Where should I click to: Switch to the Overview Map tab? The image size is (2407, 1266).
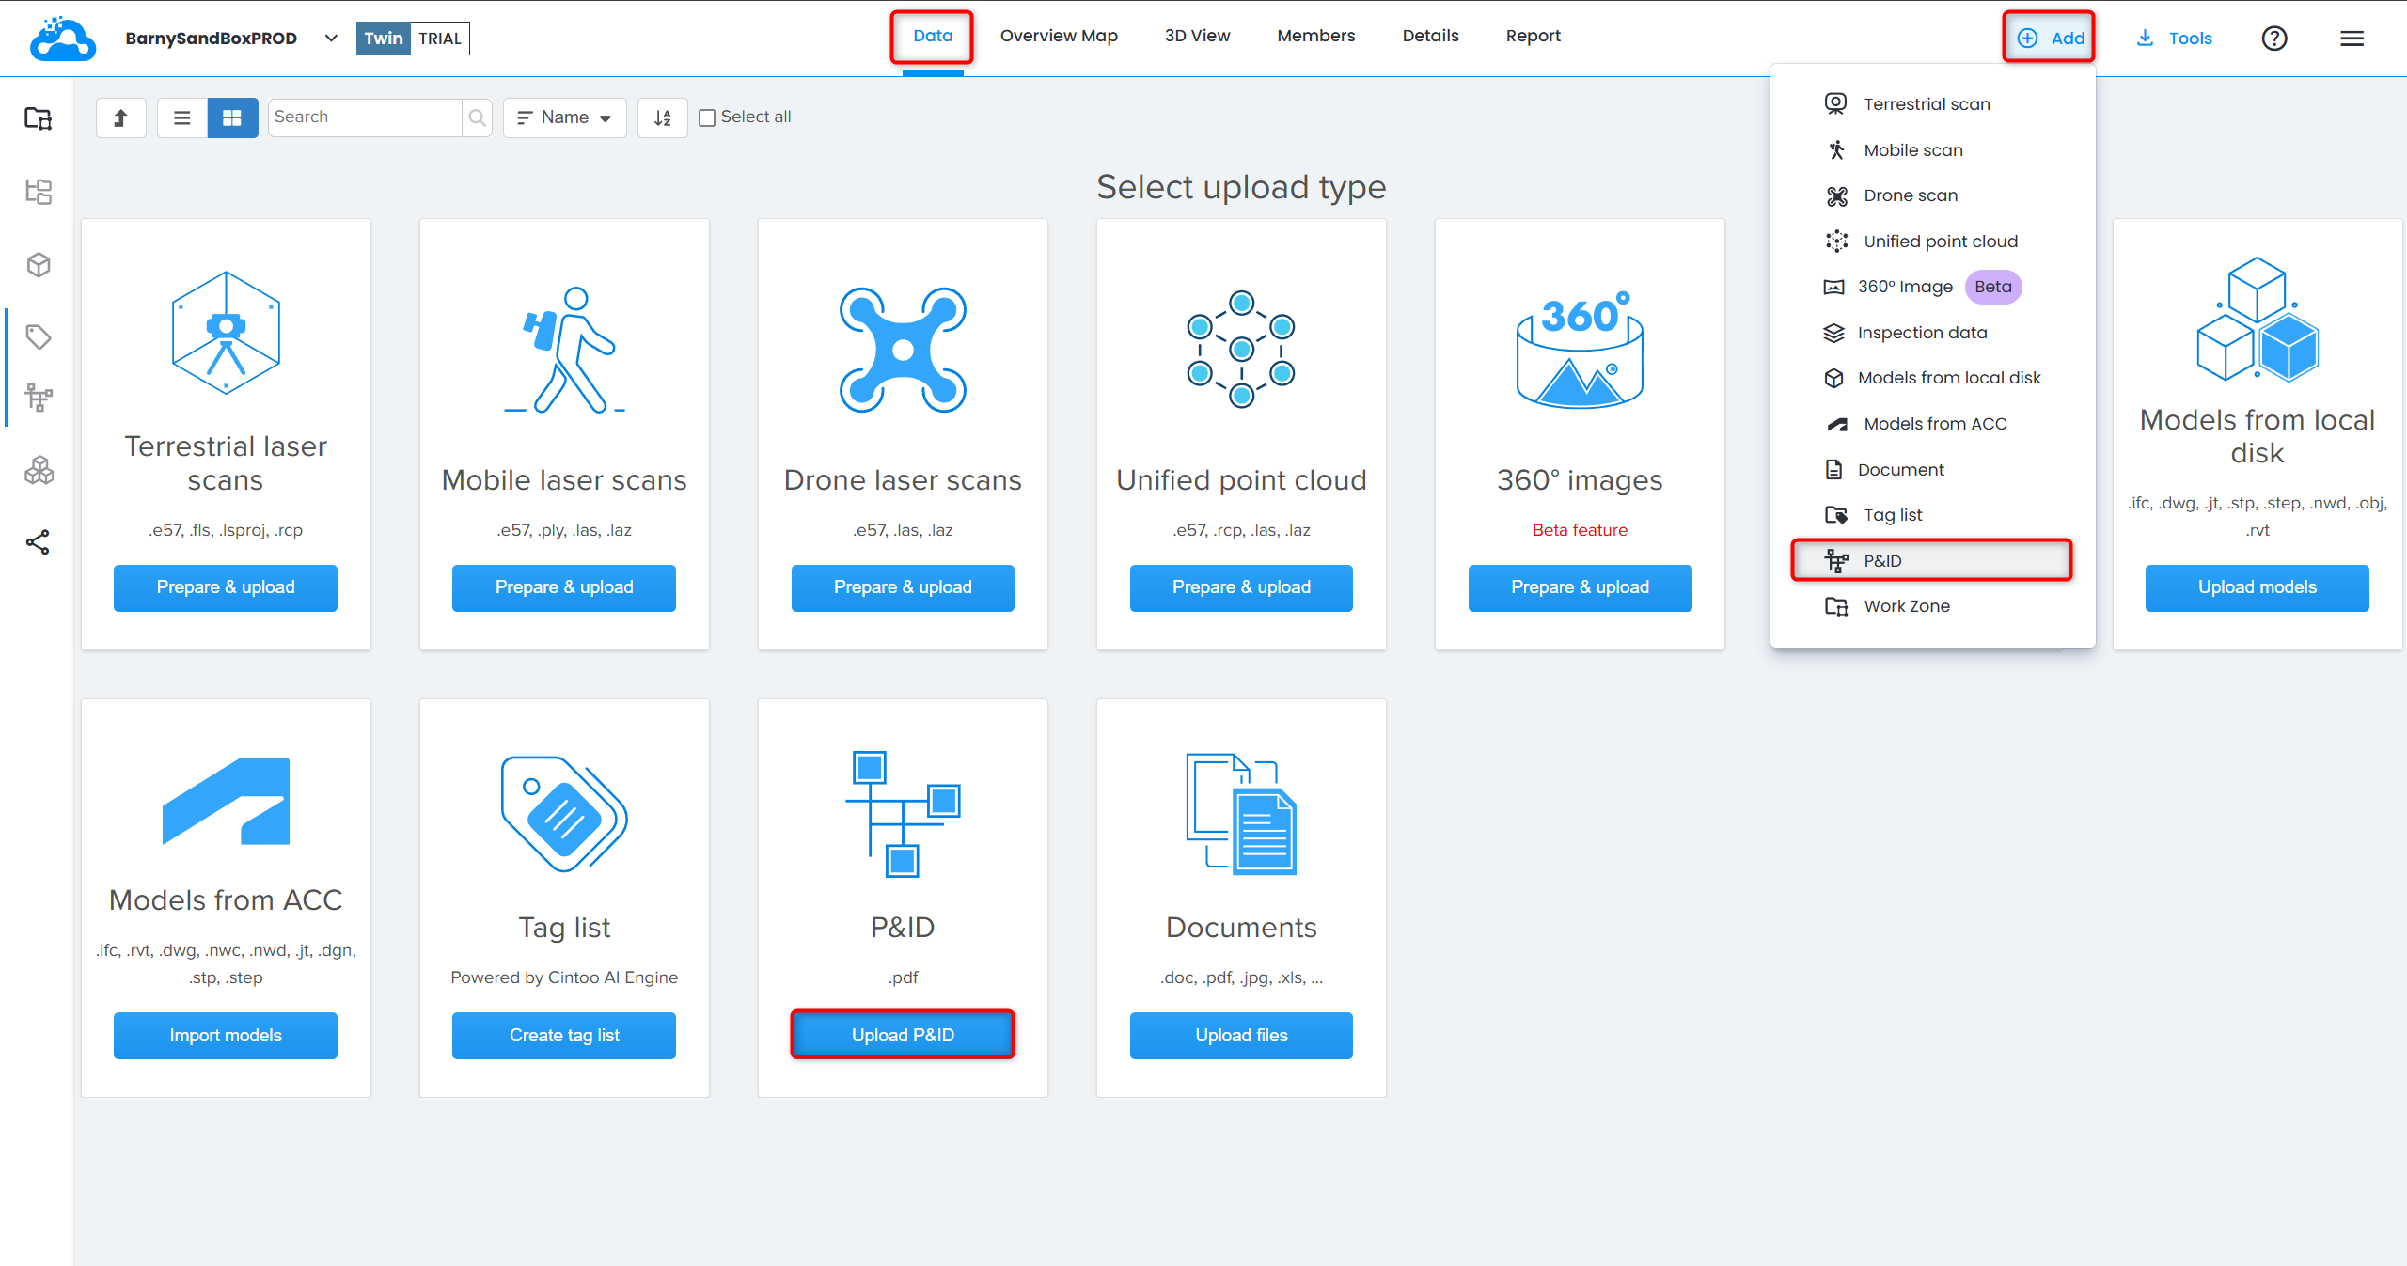coord(1059,36)
